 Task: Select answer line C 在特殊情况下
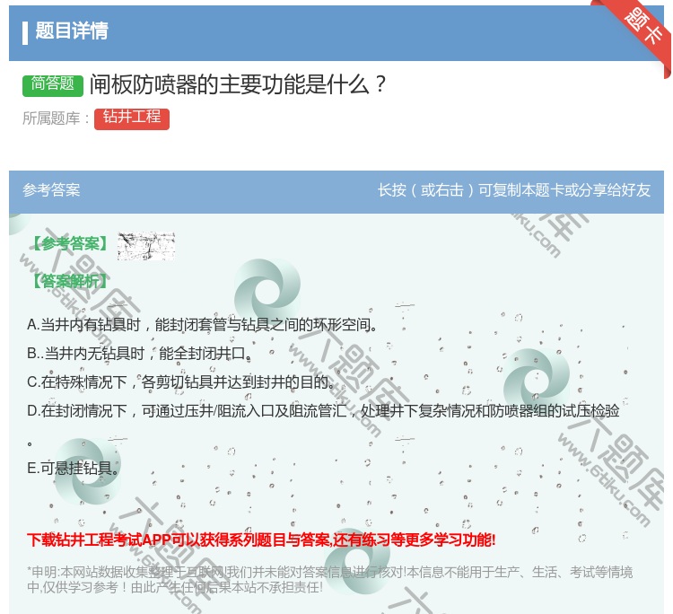click(x=180, y=382)
